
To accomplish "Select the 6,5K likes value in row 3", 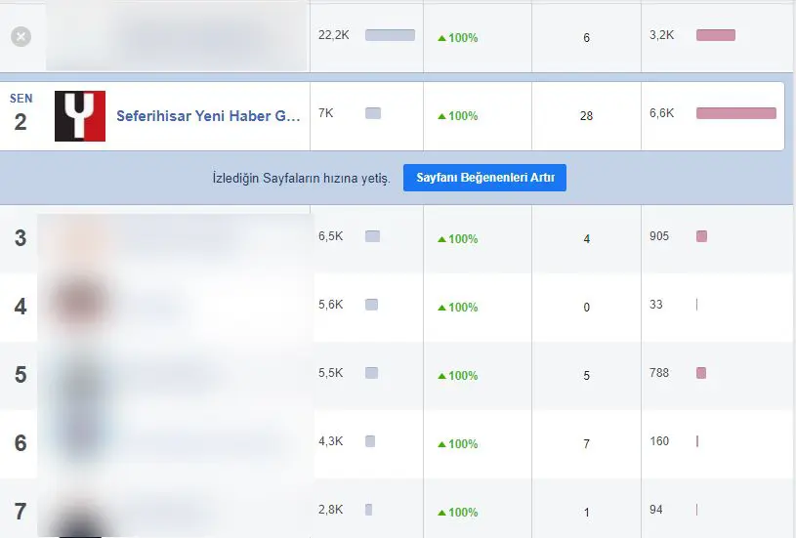I will click(330, 236).
